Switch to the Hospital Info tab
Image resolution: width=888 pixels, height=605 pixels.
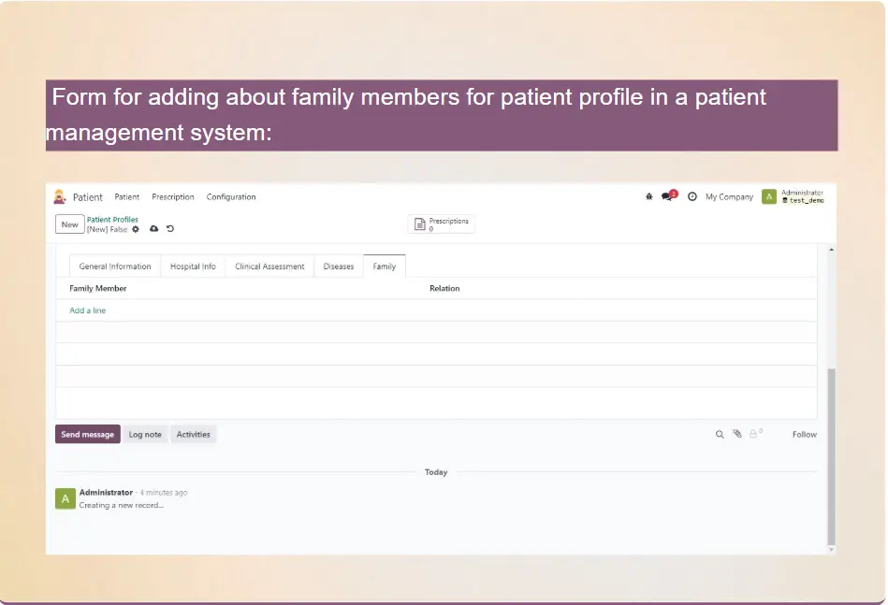(x=193, y=266)
